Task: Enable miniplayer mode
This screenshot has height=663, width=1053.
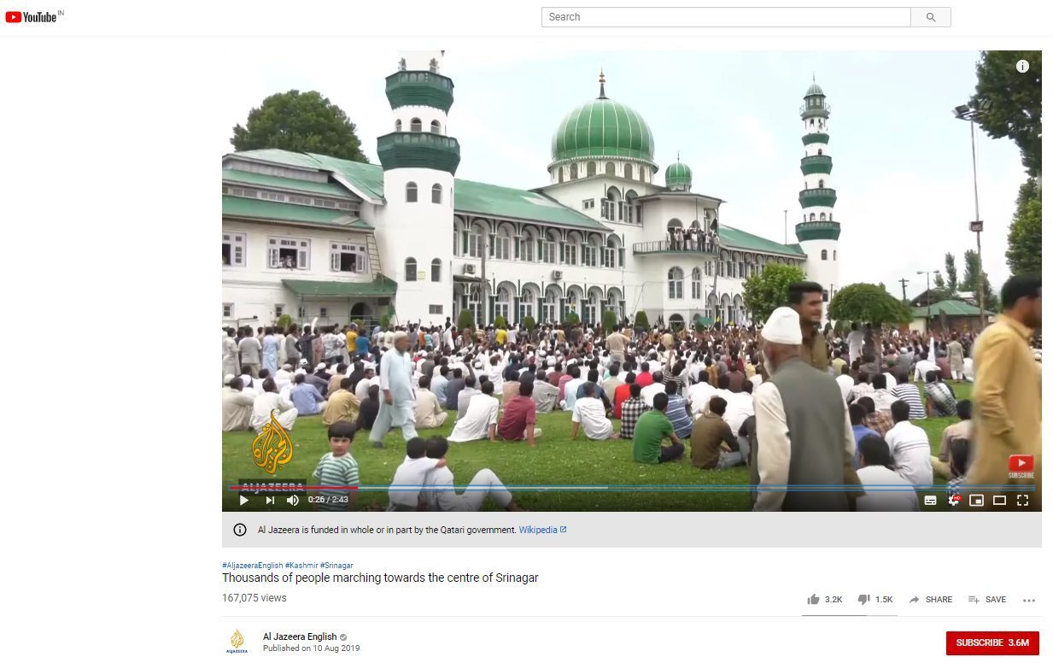Action: pyautogui.click(x=976, y=501)
